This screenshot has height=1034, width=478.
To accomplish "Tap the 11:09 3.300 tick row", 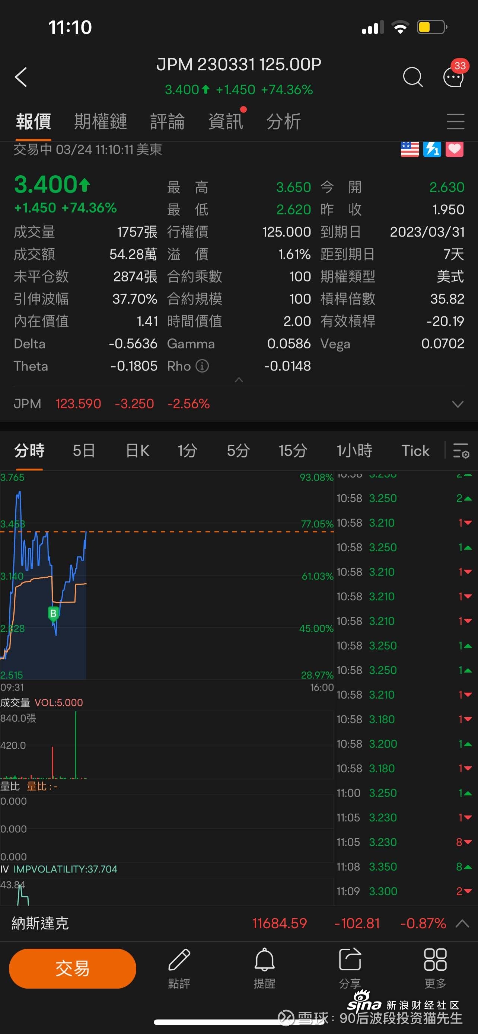I will click(405, 891).
